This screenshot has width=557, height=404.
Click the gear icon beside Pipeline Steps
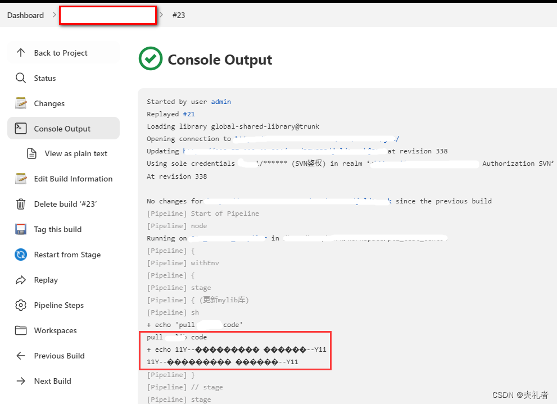click(21, 305)
